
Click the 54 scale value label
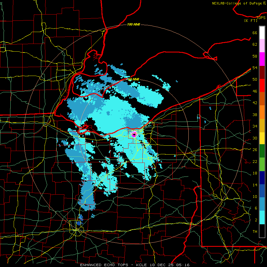[x=255, y=68]
